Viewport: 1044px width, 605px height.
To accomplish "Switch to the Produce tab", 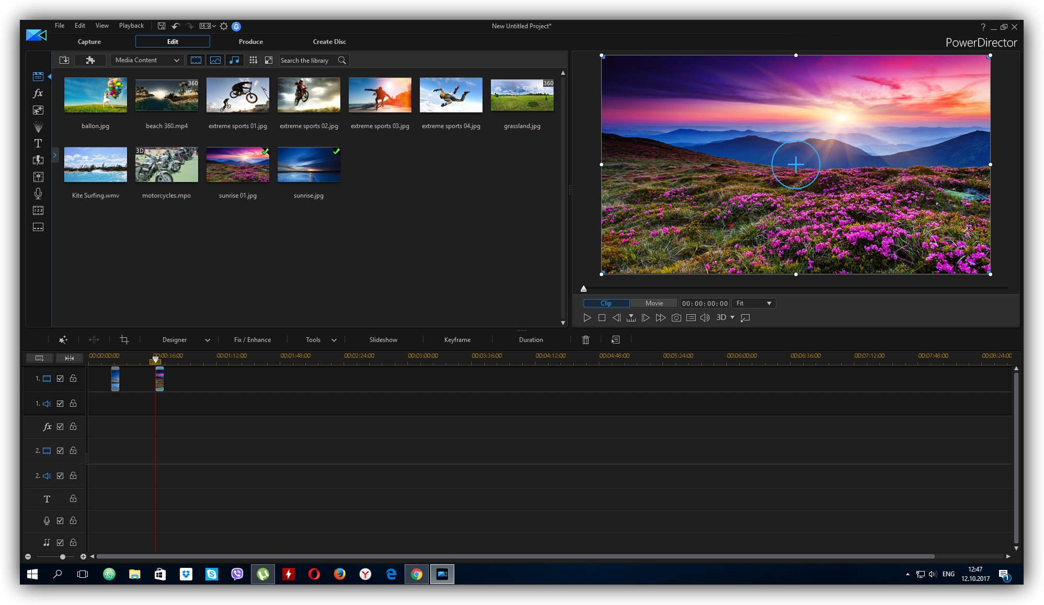I will coord(250,42).
